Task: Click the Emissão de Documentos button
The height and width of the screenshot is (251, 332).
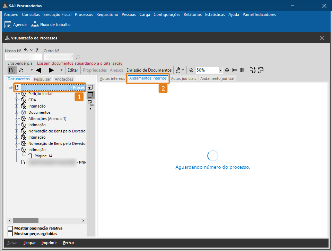Action: (x=149, y=70)
